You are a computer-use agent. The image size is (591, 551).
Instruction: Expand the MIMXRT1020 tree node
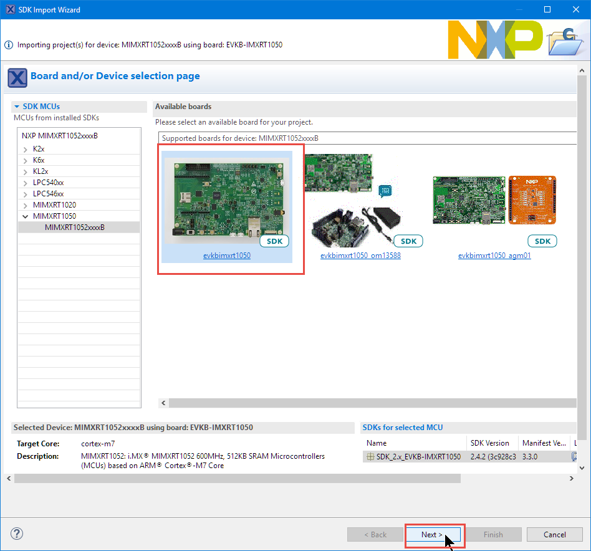26,205
